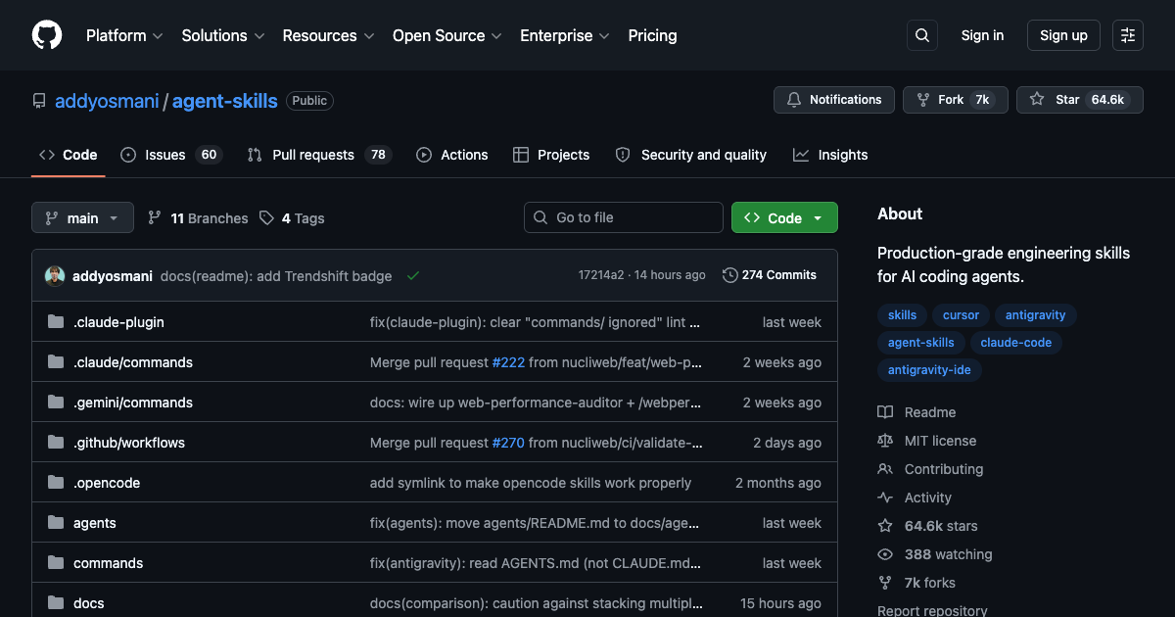The height and width of the screenshot is (617, 1175).
Task: Switch to Security and quality tab
Action: tap(690, 155)
